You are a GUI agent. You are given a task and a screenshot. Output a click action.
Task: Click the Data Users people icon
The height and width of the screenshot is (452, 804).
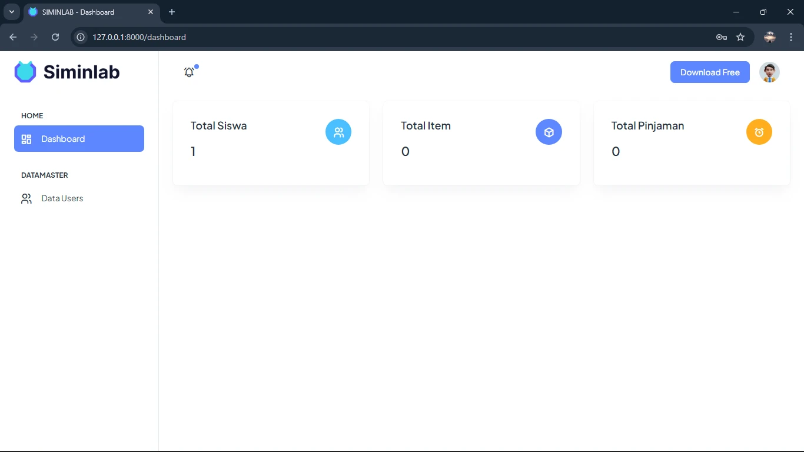coord(26,199)
